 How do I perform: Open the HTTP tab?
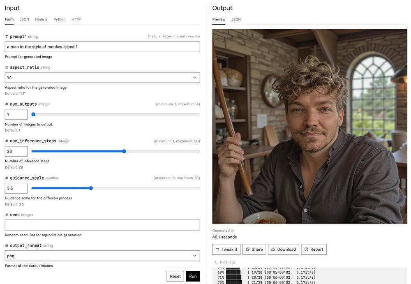[76, 19]
